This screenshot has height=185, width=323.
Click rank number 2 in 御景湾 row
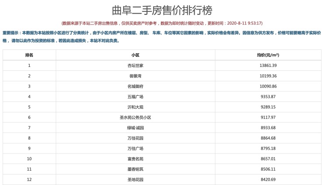[x=29, y=76]
